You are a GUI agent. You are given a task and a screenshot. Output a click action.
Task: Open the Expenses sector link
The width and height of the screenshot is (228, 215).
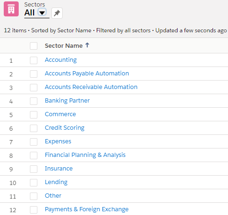[x=58, y=141]
